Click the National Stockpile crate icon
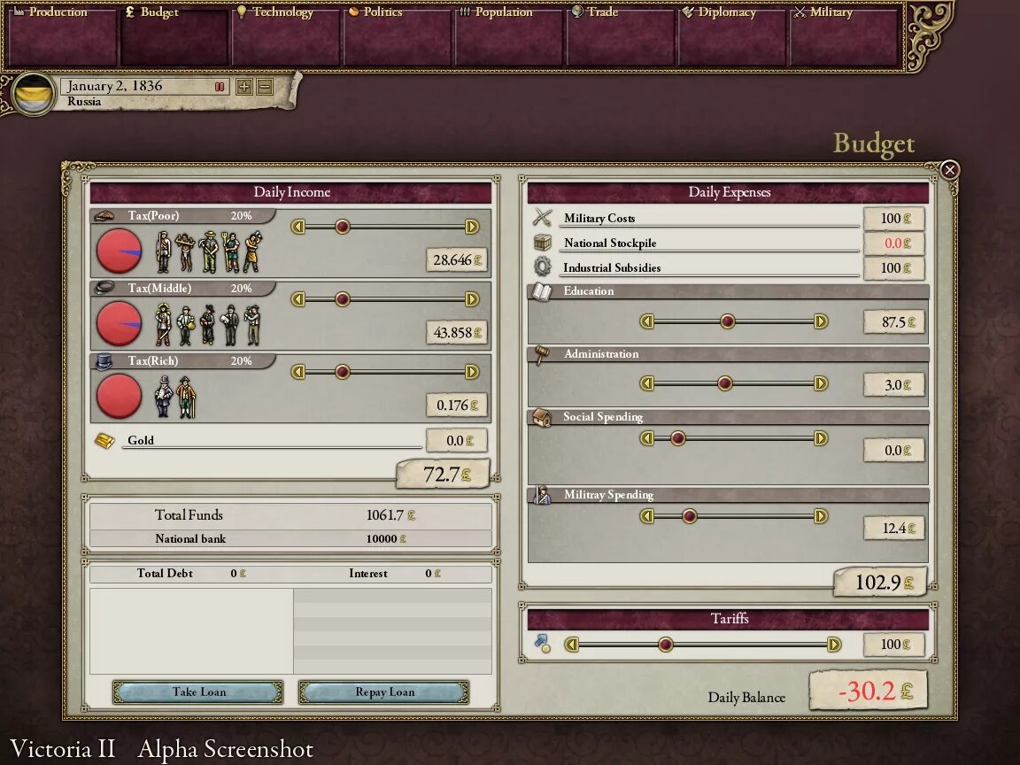The width and height of the screenshot is (1020, 765). point(542,243)
